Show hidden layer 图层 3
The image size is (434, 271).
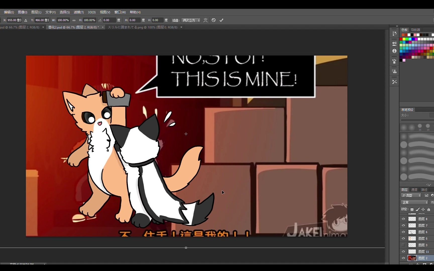[403, 245]
